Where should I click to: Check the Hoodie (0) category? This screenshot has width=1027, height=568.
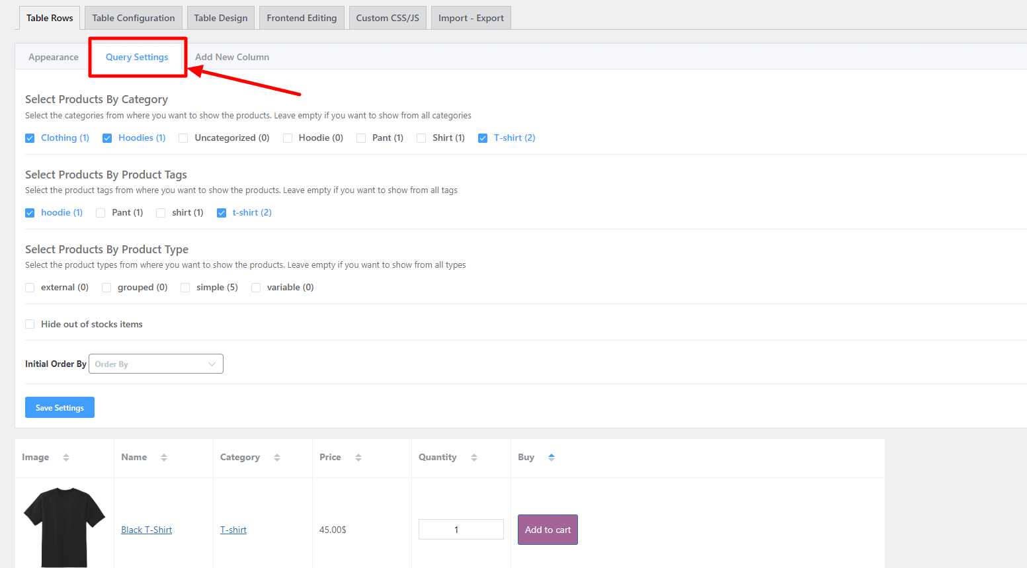pos(288,138)
